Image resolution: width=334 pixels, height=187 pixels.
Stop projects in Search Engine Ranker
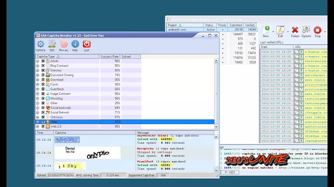[318, 31]
